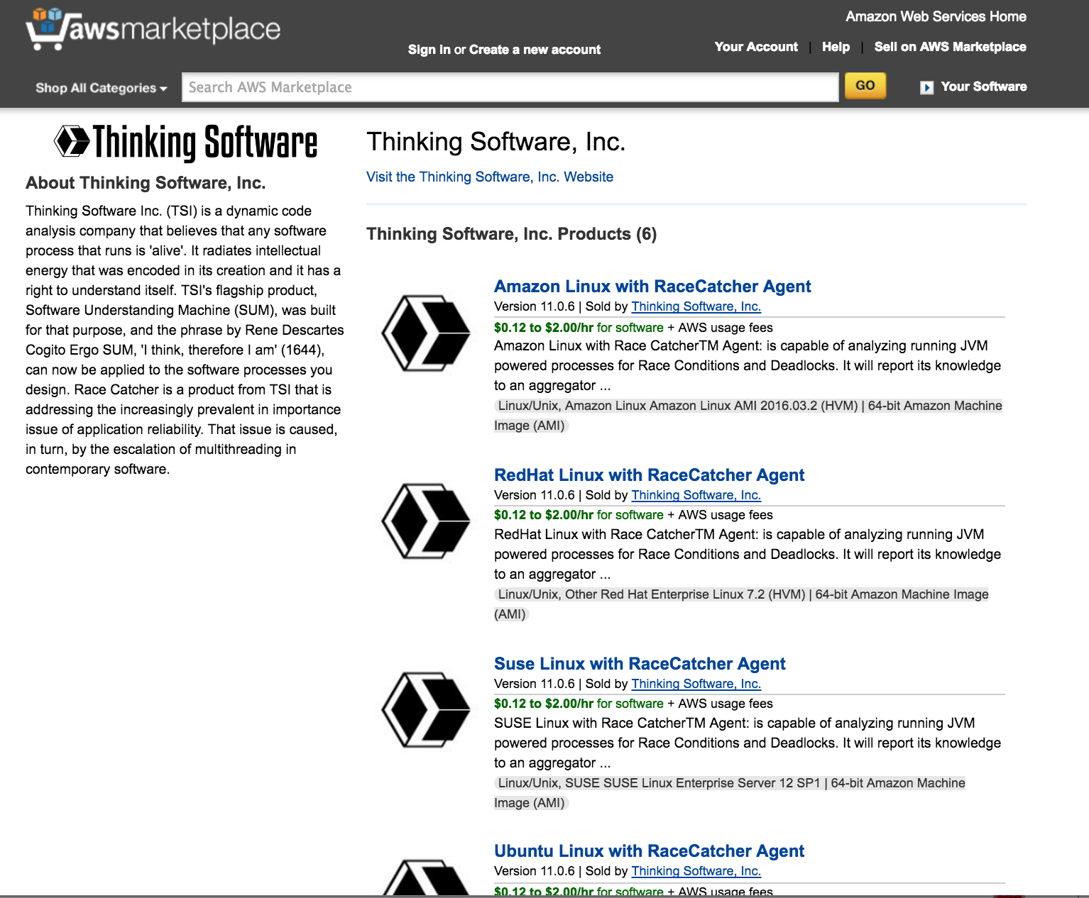Select the Red Hat Enterprise Linux 7.2 tag
The height and width of the screenshot is (898, 1089).
tap(742, 604)
